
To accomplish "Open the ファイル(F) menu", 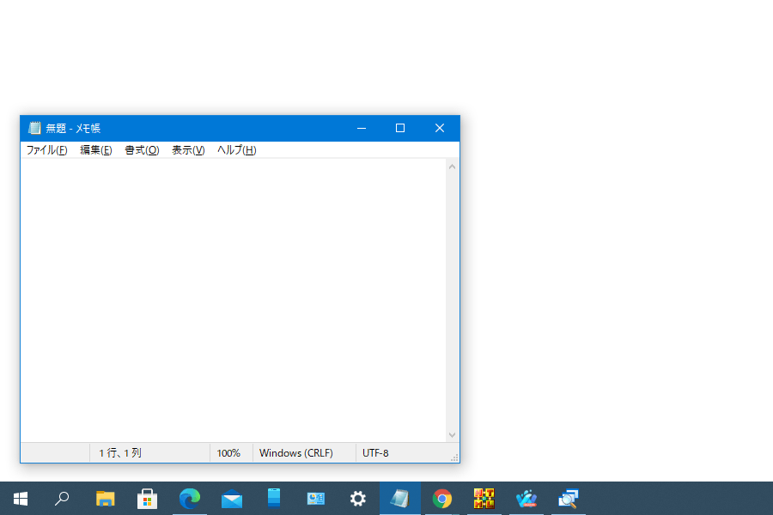I will click(x=47, y=150).
